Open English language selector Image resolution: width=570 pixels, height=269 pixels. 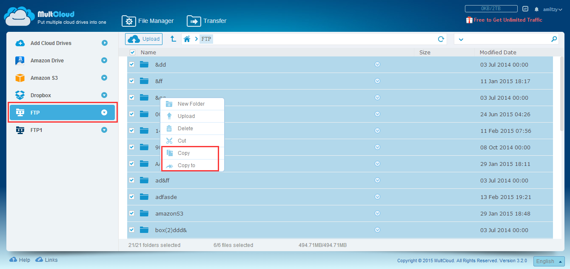point(549,261)
